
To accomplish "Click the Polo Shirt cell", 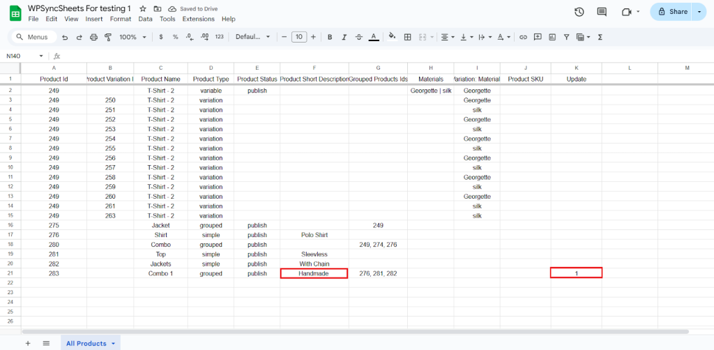I will point(314,235).
